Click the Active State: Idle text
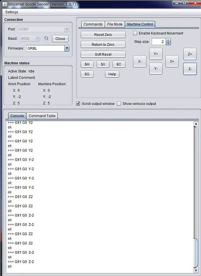Viewport: 201px width, 276px height. click(21, 71)
